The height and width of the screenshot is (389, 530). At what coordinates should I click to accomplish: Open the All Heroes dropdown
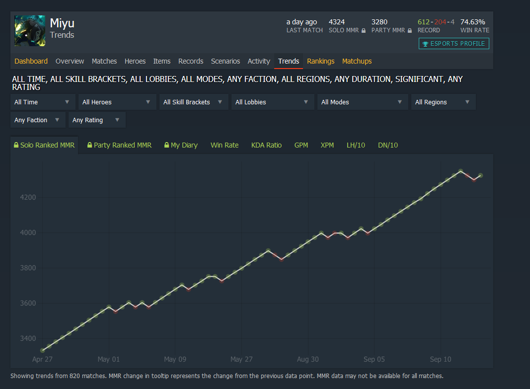[117, 102]
